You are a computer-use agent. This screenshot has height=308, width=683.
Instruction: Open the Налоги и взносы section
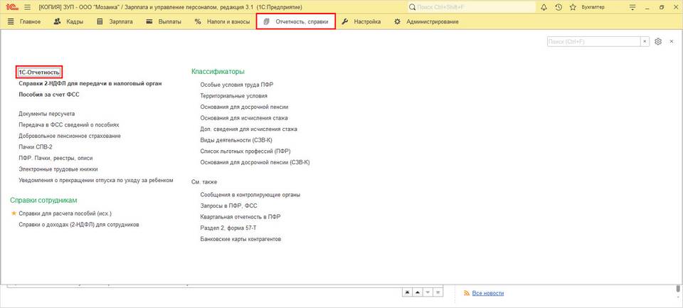pos(222,22)
